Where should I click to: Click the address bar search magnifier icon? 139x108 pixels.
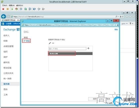point(116,16)
